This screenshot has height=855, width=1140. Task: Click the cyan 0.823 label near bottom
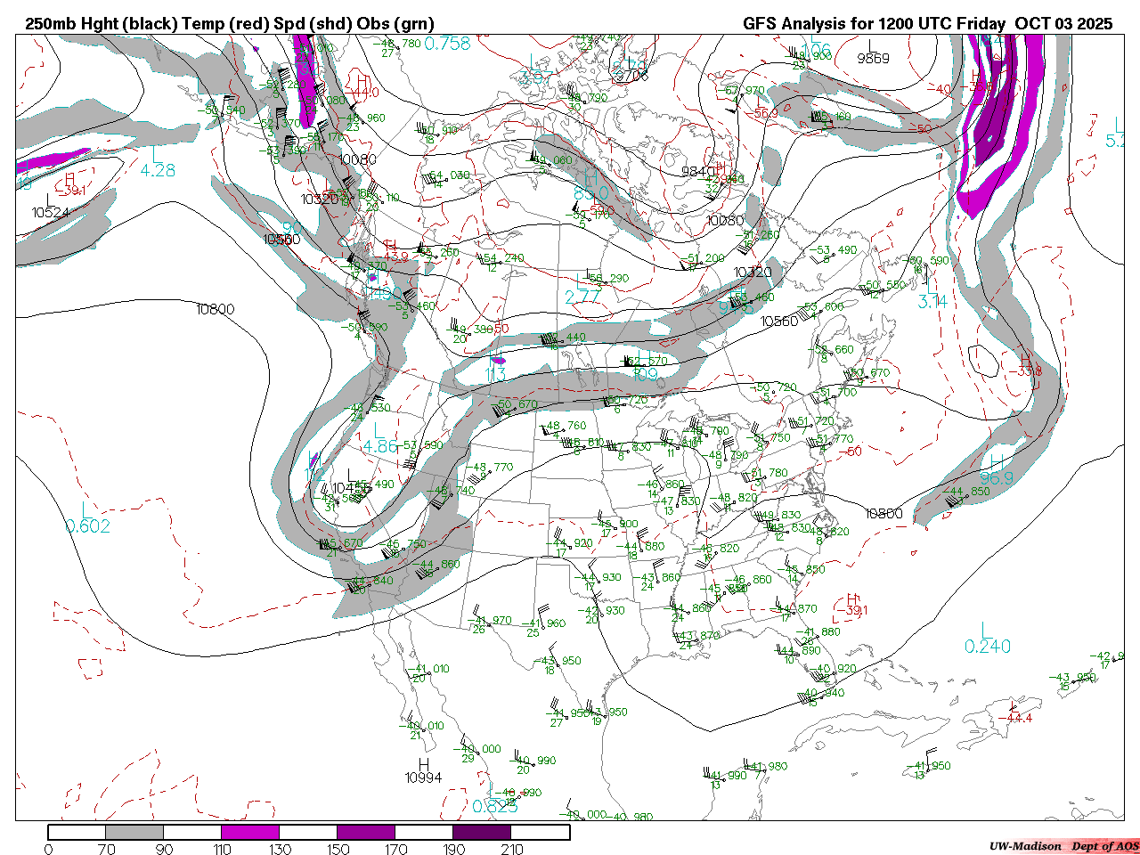495,806
